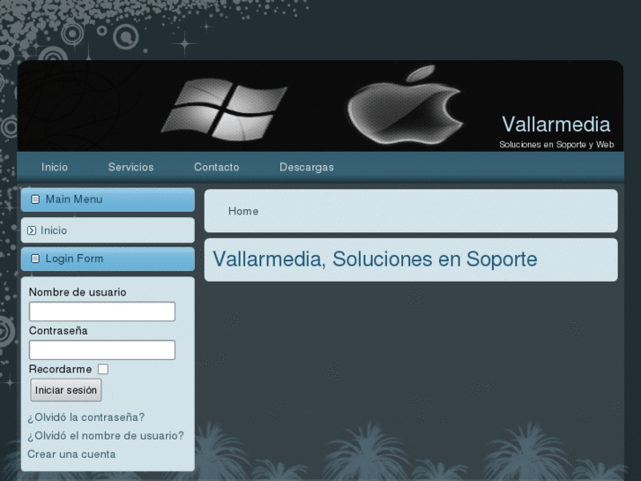
Task: Enable the Recordarme checkbox
Action: [103, 369]
